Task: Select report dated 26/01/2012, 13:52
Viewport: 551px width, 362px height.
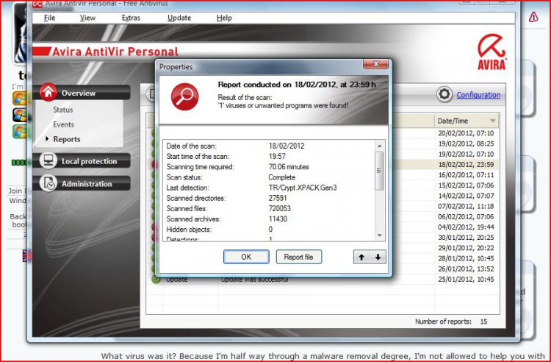Action: coord(466,269)
